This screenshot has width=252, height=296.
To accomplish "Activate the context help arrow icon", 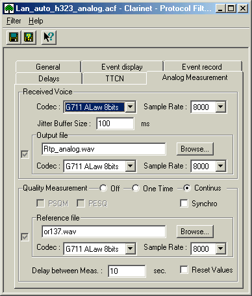I will 49,37.
